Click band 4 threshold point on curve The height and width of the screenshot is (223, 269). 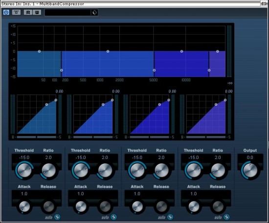(216, 105)
